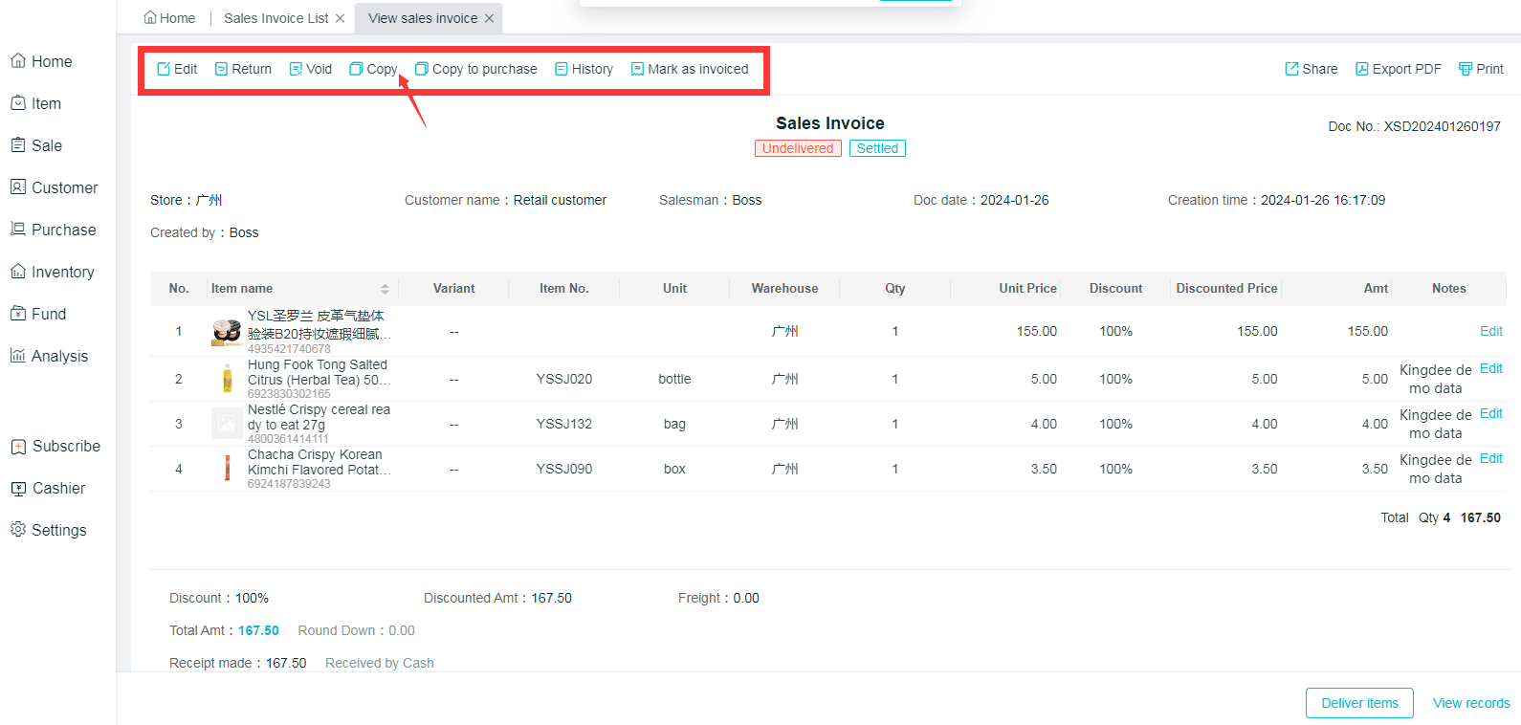The image size is (1521, 725).
Task: Open Inventory in the sidebar
Action: tap(62, 272)
